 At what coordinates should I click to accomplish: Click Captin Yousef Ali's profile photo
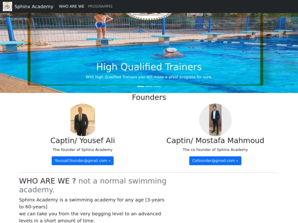click(x=83, y=119)
